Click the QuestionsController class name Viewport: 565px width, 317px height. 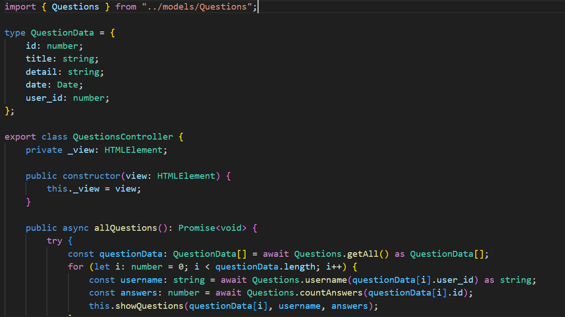(122, 136)
